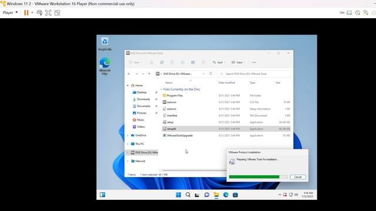Click the taskbar Search magnifier icon
This screenshot has width=376, height=211.
(x=188, y=195)
